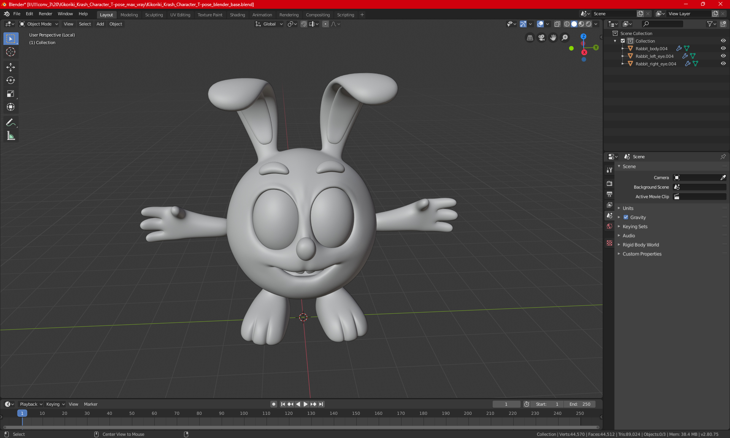Select the Transform tool
Image resolution: width=730 pixels, height=438 pixels.
pos(11,107)
